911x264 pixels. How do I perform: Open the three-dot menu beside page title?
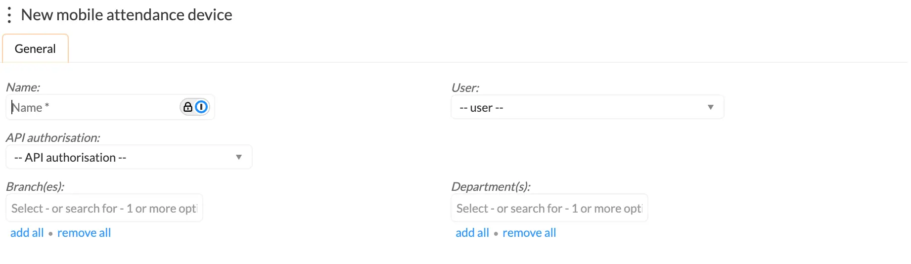[9, 15]
